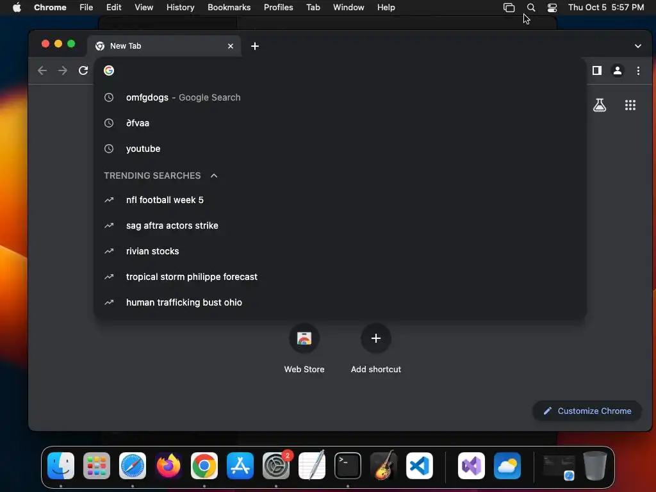The width and height of the screenshot is (656, 492).
Task: Open a new tab with plus button
Action: tap(255, 46)
